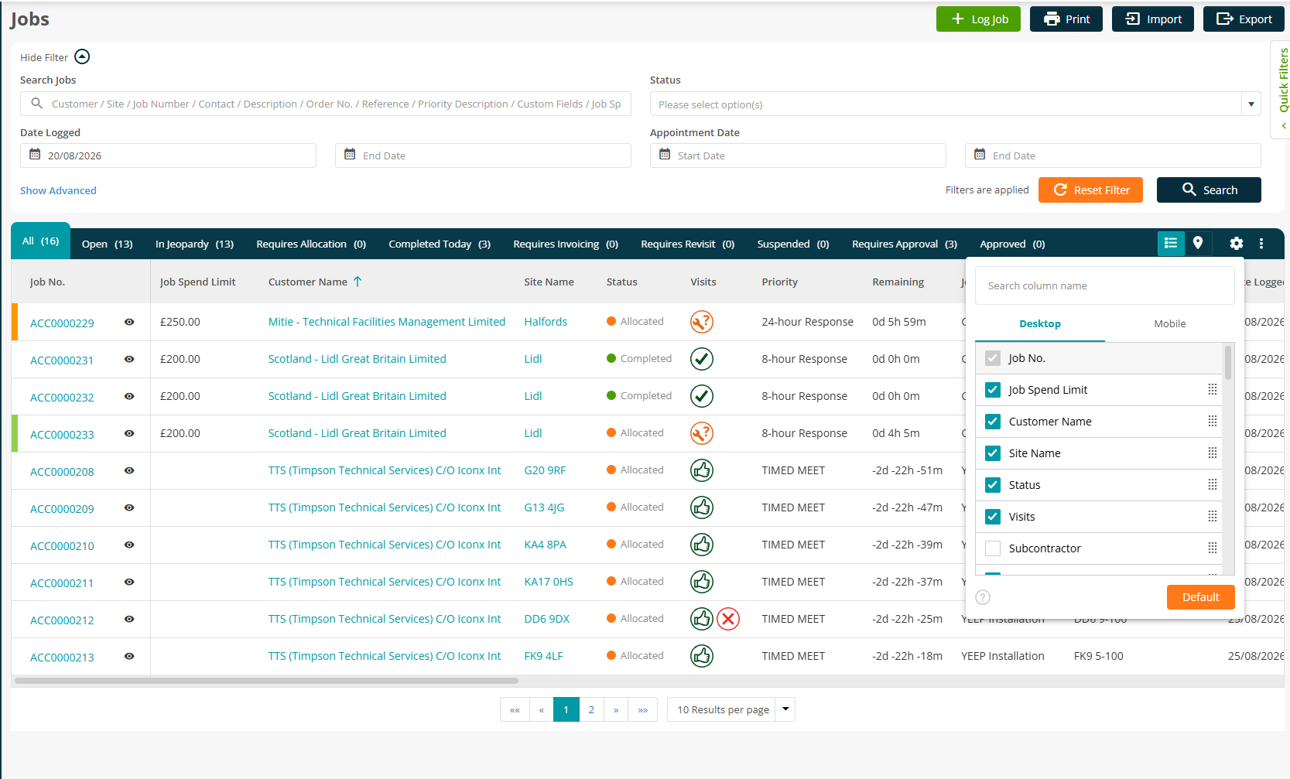1290x779 pixels.
Task: Click help question mark in column panel
Action: [x=983, y=597]
